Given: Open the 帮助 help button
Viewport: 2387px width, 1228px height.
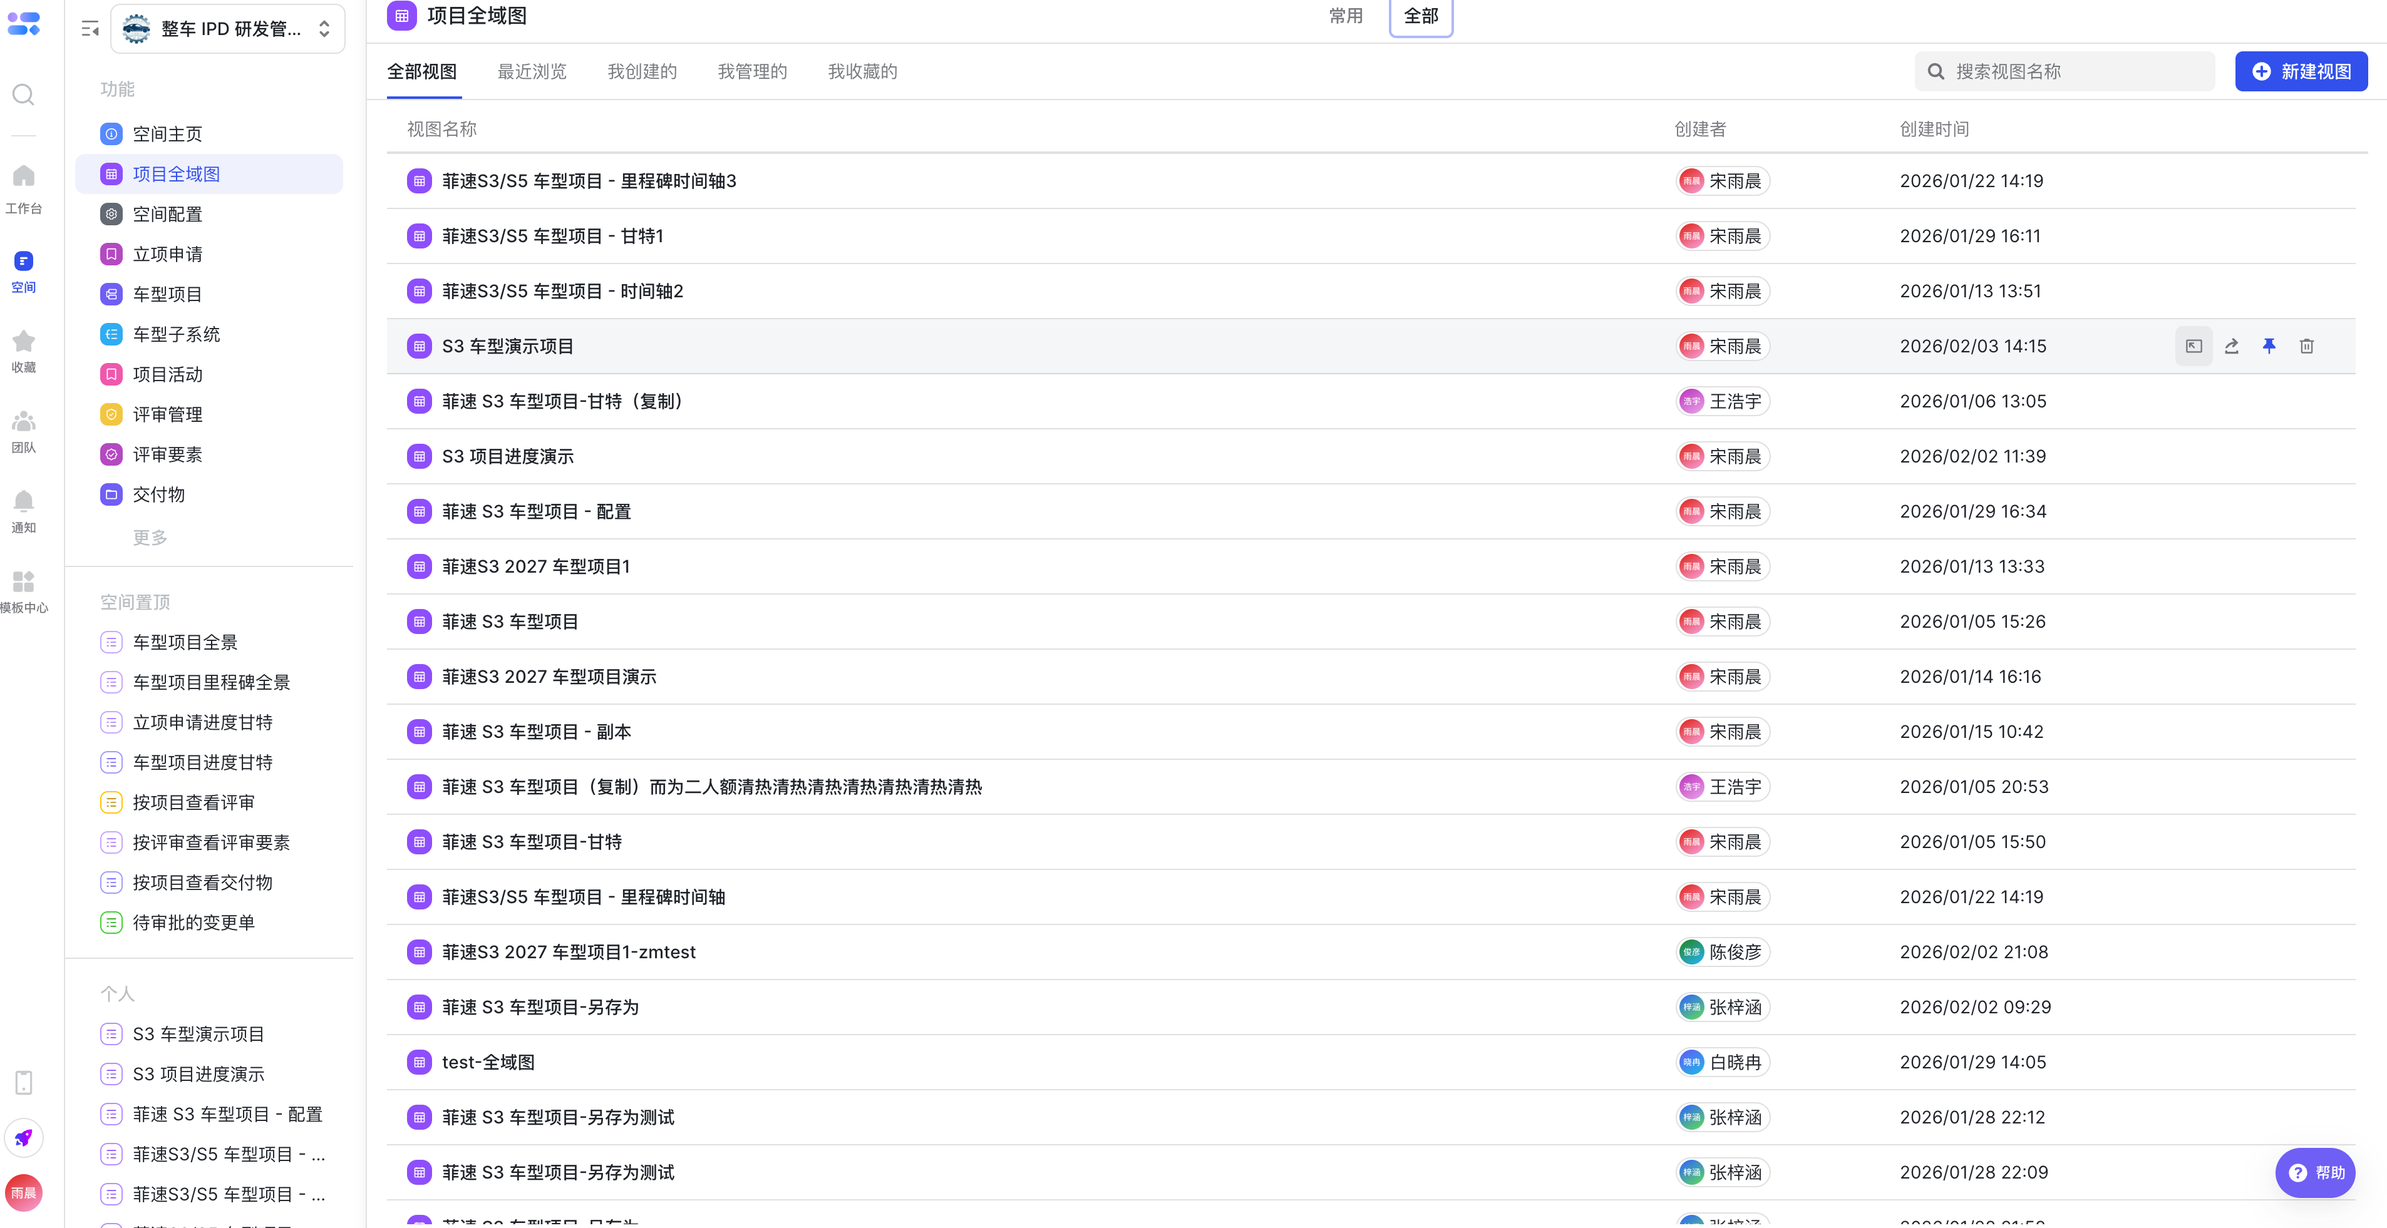Looking at the screenshot, I should click(2315, 1172).
